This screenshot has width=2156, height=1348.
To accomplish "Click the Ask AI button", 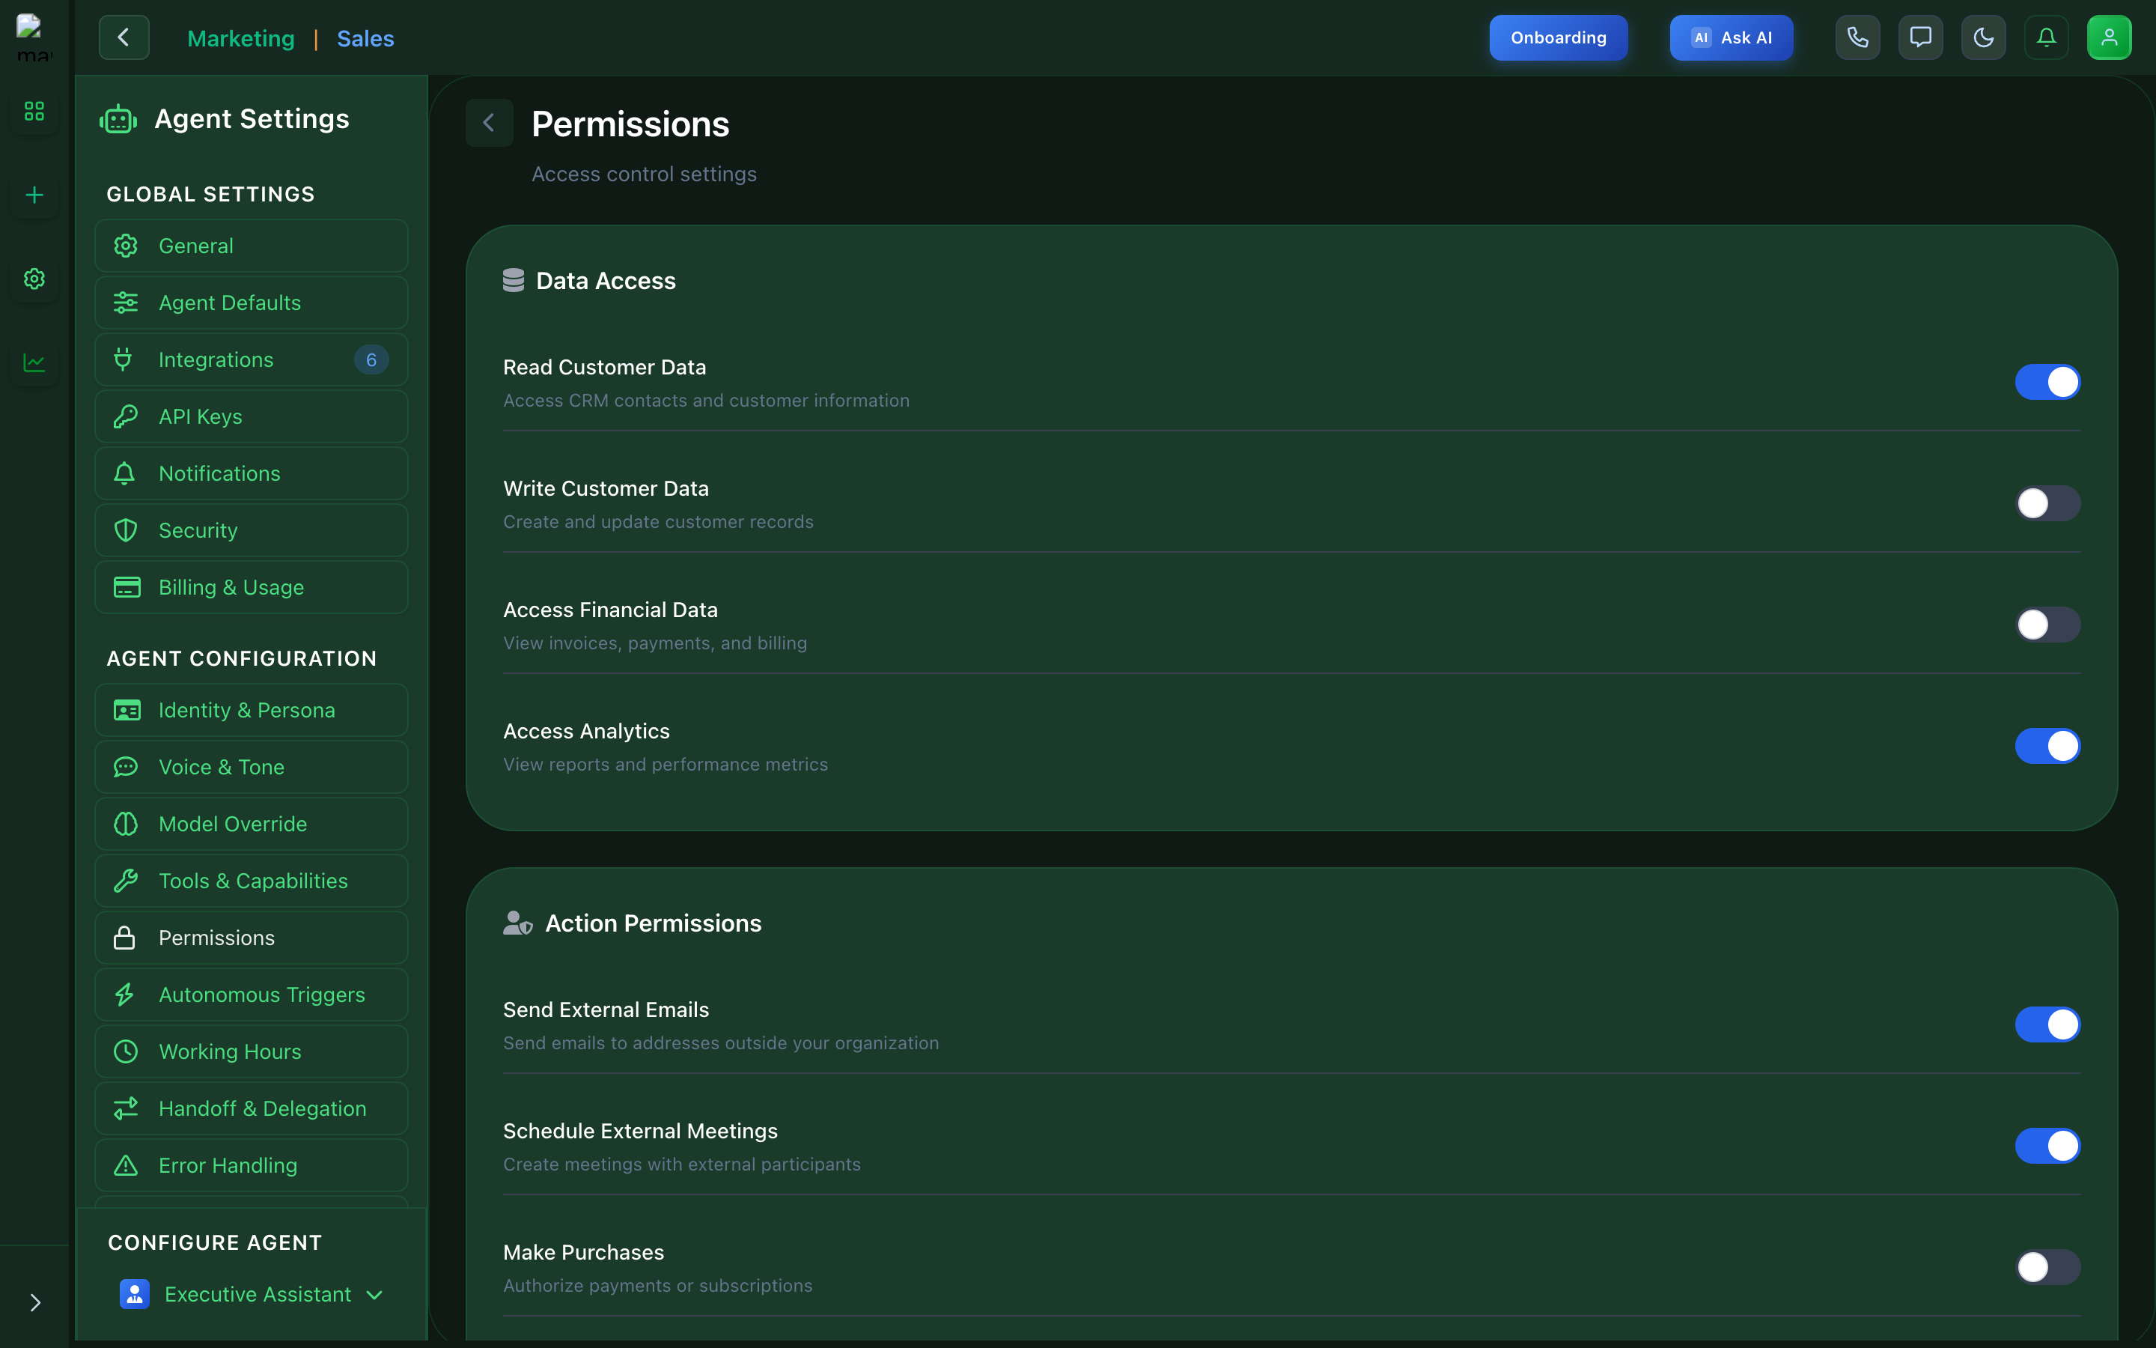I will [1731, 37].
